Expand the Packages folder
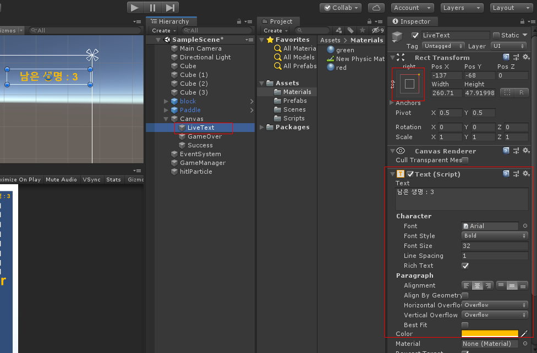The image size is (537, 353). pos(262,128)
